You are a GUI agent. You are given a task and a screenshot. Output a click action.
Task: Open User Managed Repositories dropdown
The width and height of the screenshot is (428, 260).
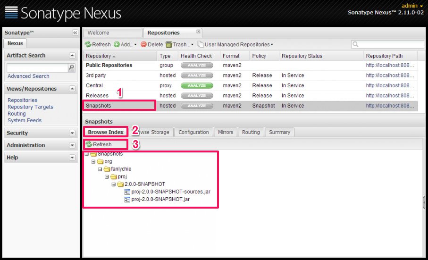[x=235, y=44]
